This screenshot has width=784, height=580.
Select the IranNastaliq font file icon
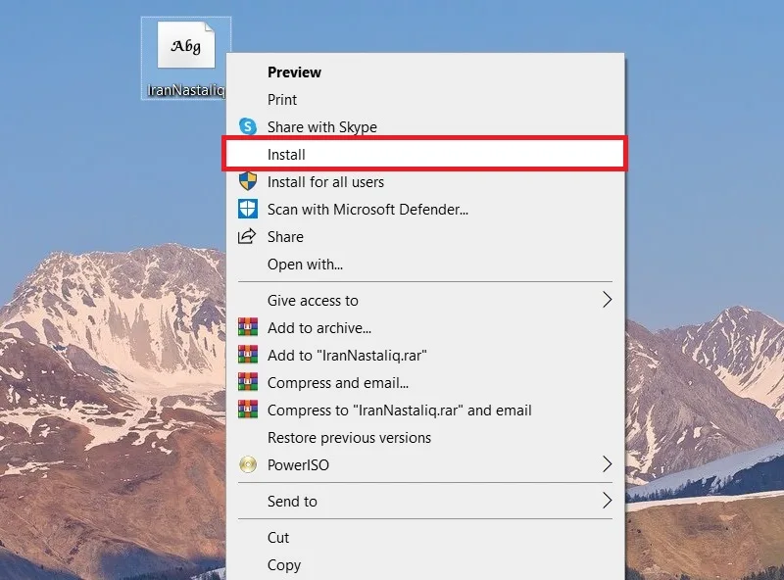tap(186, 45)
